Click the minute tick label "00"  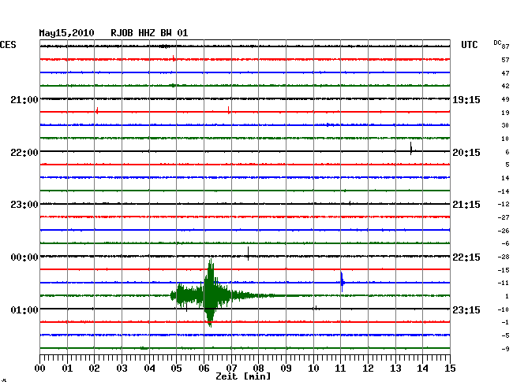pos(40,369)
